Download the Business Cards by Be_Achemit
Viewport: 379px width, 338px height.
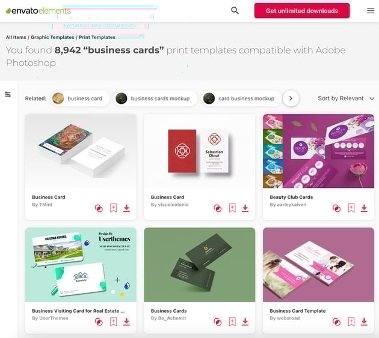point(245,322)
